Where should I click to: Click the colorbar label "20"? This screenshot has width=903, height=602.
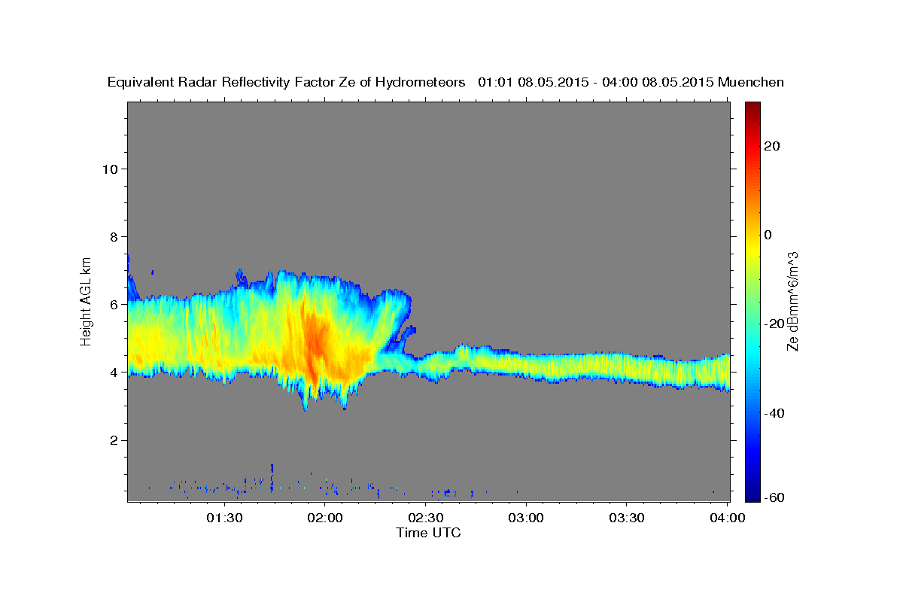tap(772, 146)
